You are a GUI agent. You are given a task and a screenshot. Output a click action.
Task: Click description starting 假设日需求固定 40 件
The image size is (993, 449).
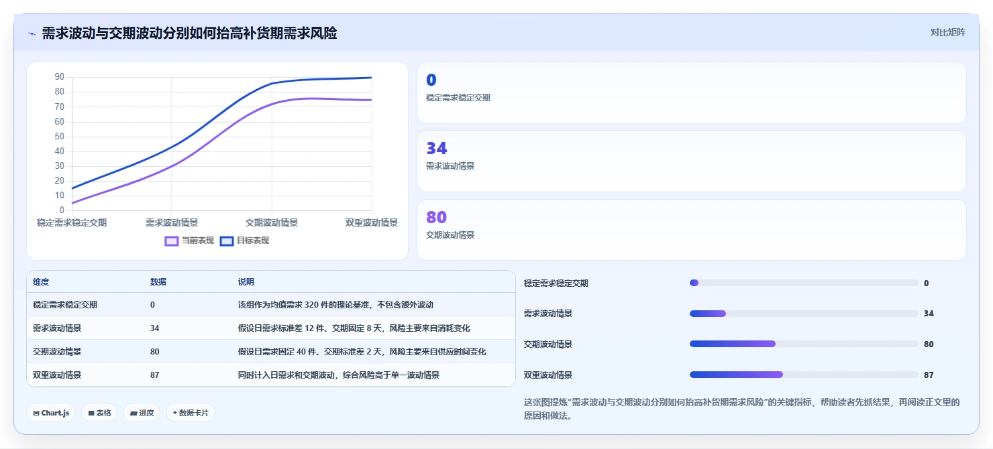(362, 351)
